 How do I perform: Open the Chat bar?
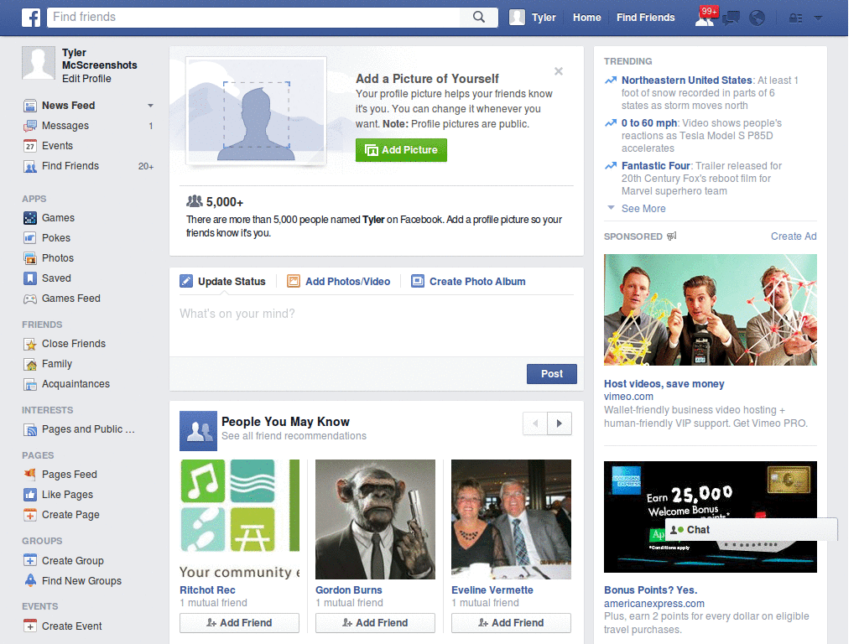pos(751,530)
